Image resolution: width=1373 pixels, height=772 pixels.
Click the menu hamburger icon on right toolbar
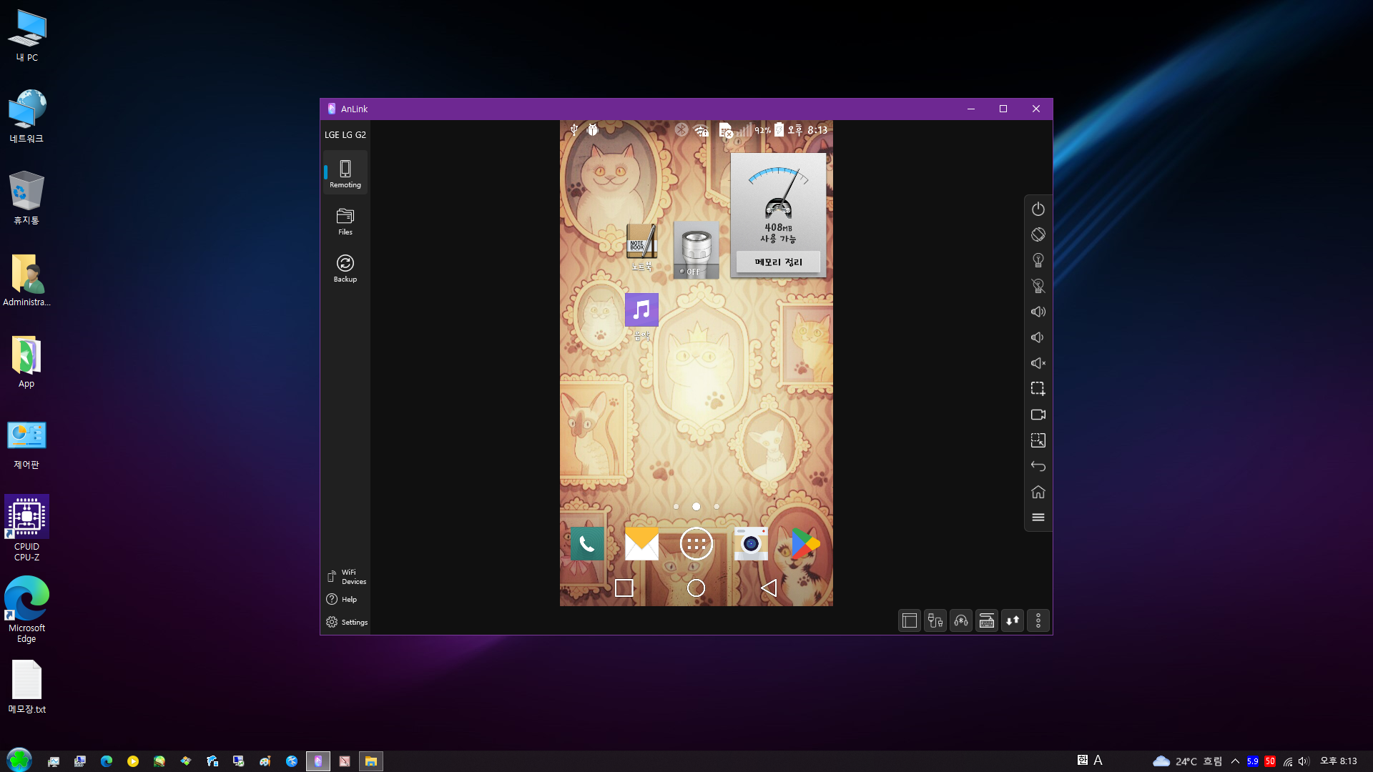point(1038,518)
